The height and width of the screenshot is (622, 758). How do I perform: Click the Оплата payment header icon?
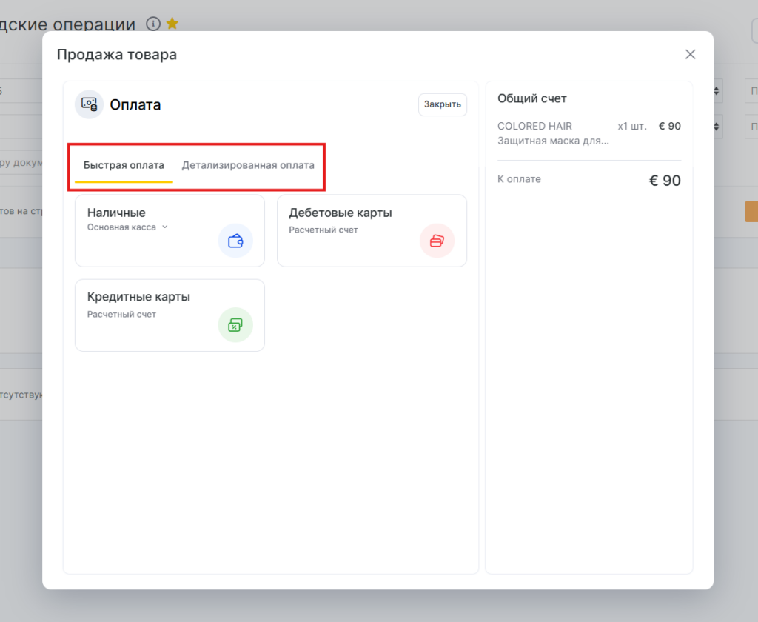90,104
